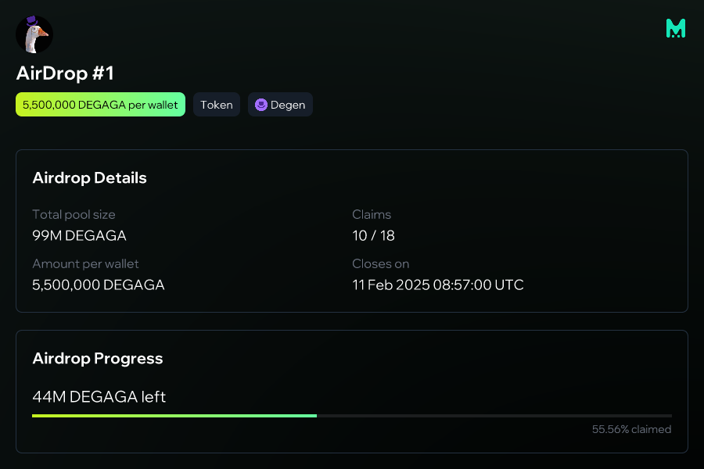This screenshot has width=704, height=469.
Task: Click the 11 Feb 2025 closing date
Action: [x=438, y=285]
